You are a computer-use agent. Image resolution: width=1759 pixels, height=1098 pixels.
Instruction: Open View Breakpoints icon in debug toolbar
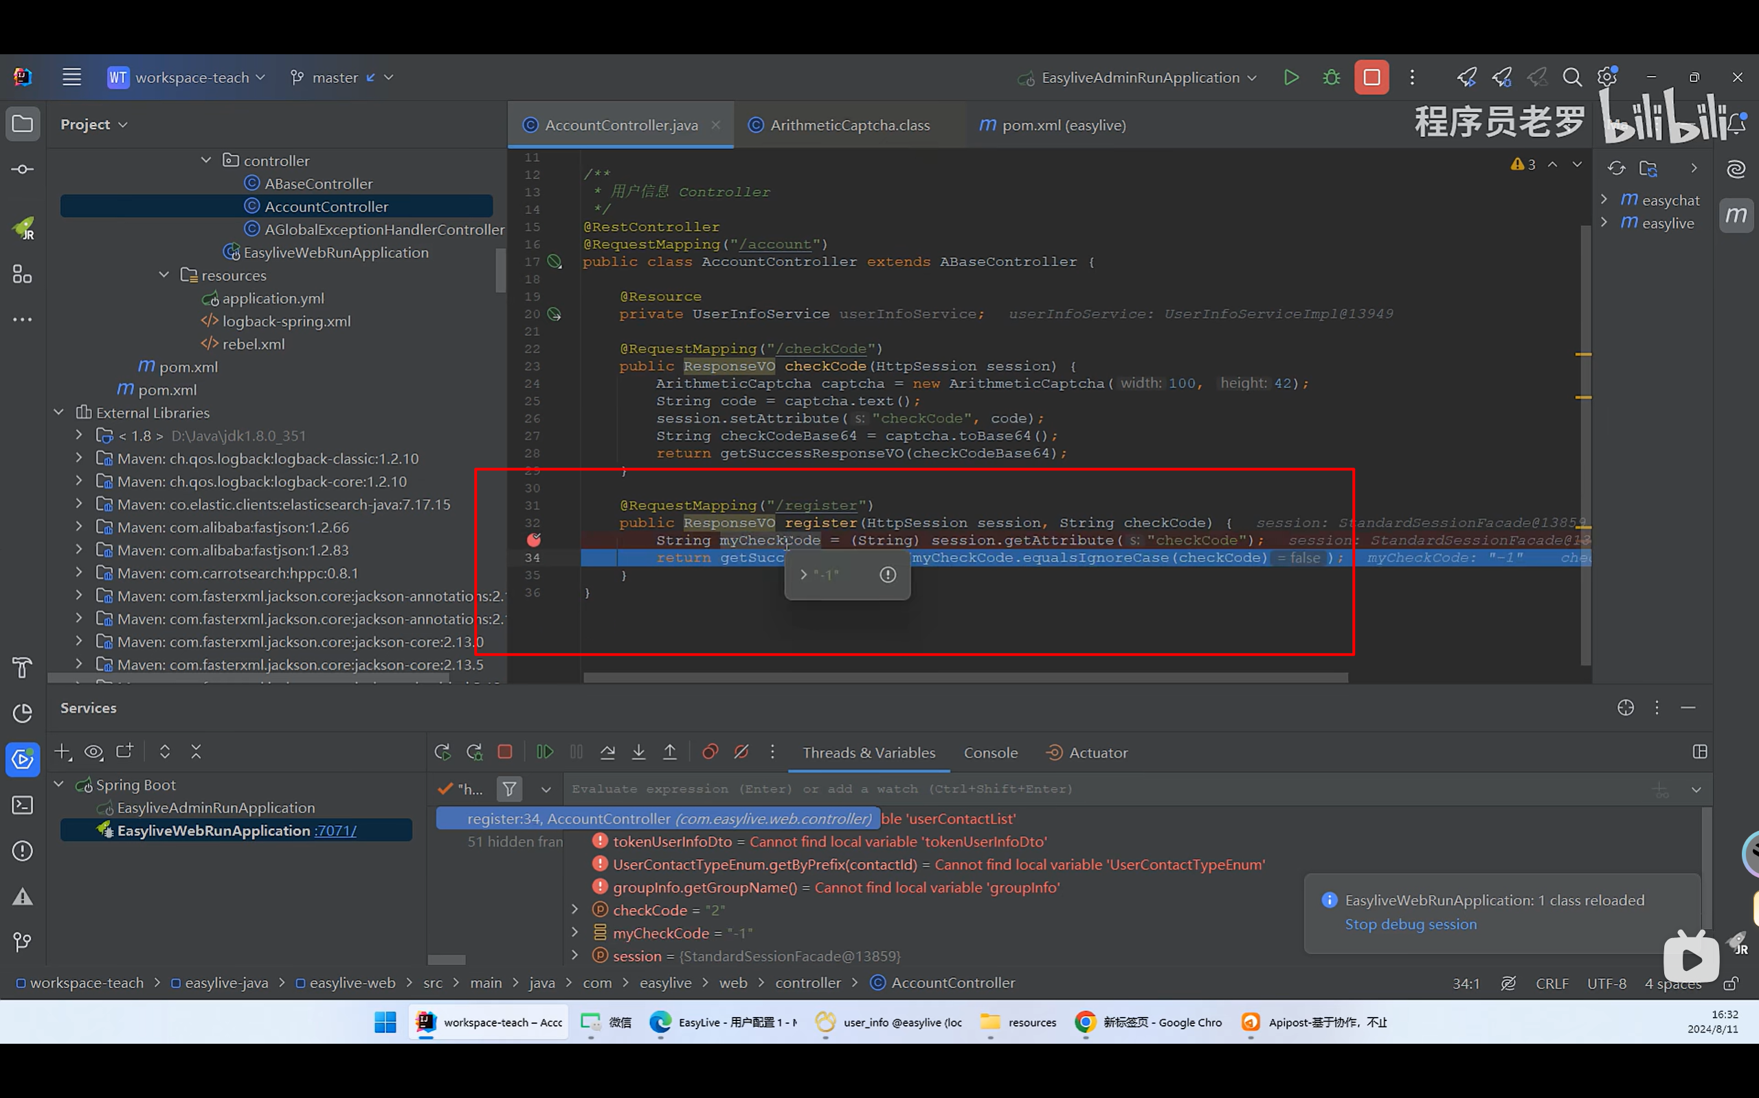point(710,752)
